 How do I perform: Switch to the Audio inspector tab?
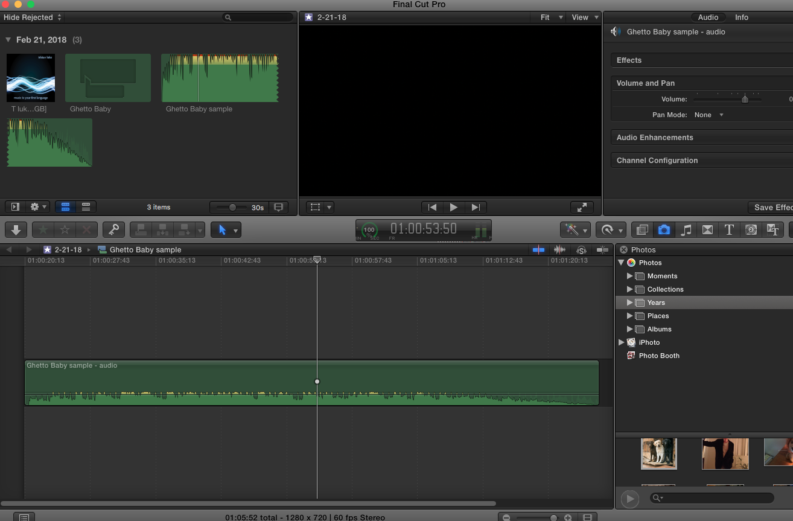click(708, 18)
